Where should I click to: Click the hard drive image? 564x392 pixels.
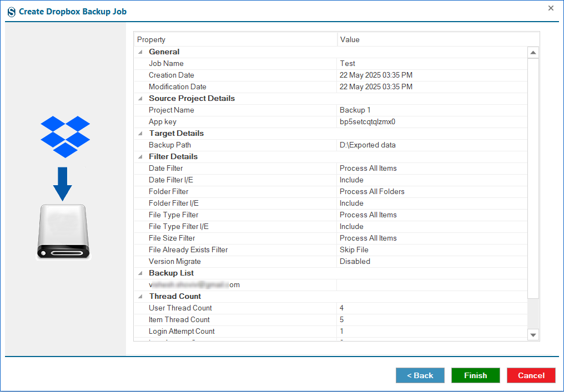(x=63, y=232)
